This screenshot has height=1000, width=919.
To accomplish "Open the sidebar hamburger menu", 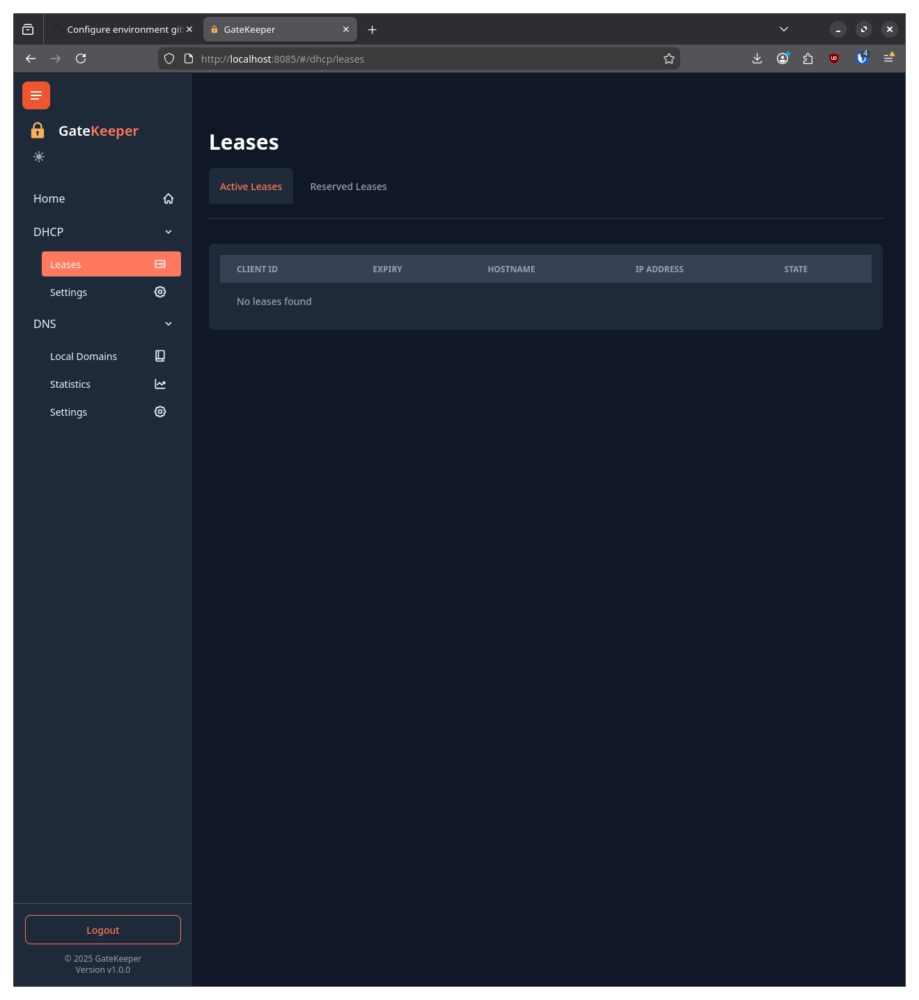I will pyautogui.click(x=36, y=95).
